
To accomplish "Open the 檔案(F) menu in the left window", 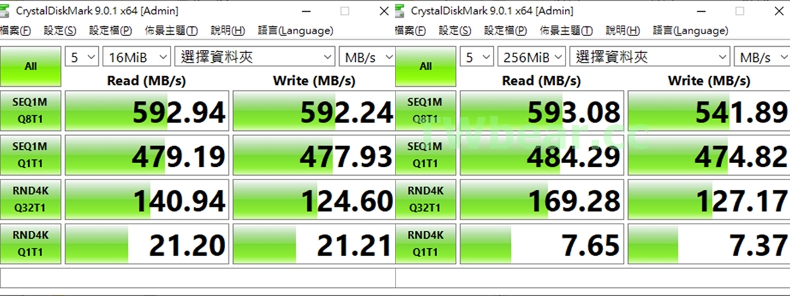I will click(16, 31).
